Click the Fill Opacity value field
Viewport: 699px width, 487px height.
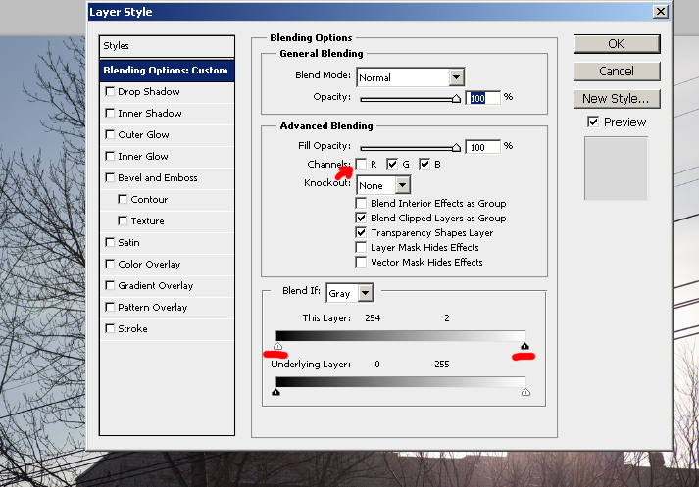[x=483, y=147]
